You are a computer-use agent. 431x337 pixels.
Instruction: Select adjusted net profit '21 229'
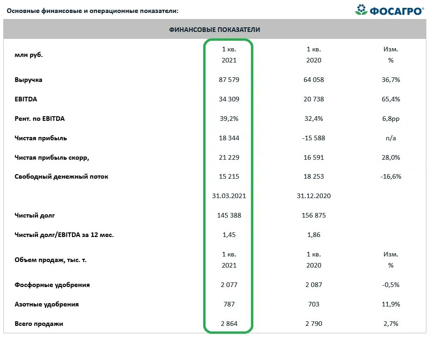click(x=229, y=158)
